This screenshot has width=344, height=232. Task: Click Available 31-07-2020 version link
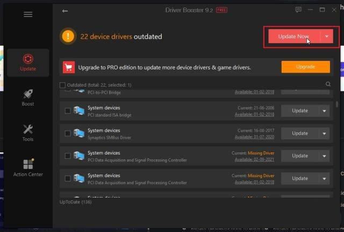coord(254,137)
